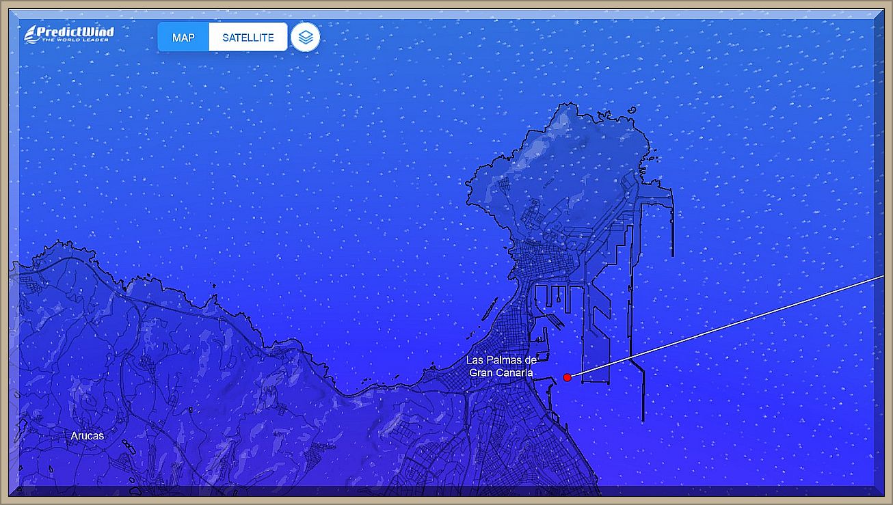Select the white route track line
893x505 pixels.
point(725,327)
